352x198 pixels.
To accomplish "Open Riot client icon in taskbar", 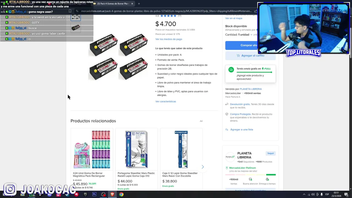I will click(76, 194).
